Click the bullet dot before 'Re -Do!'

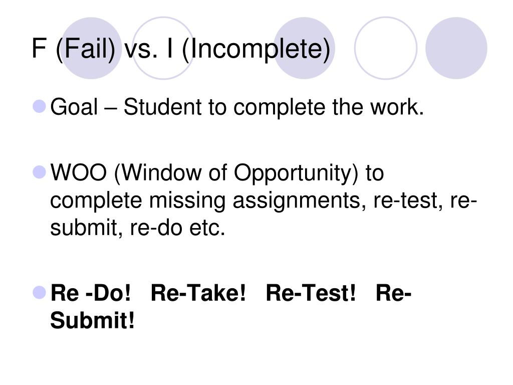(x=40, y=292)
